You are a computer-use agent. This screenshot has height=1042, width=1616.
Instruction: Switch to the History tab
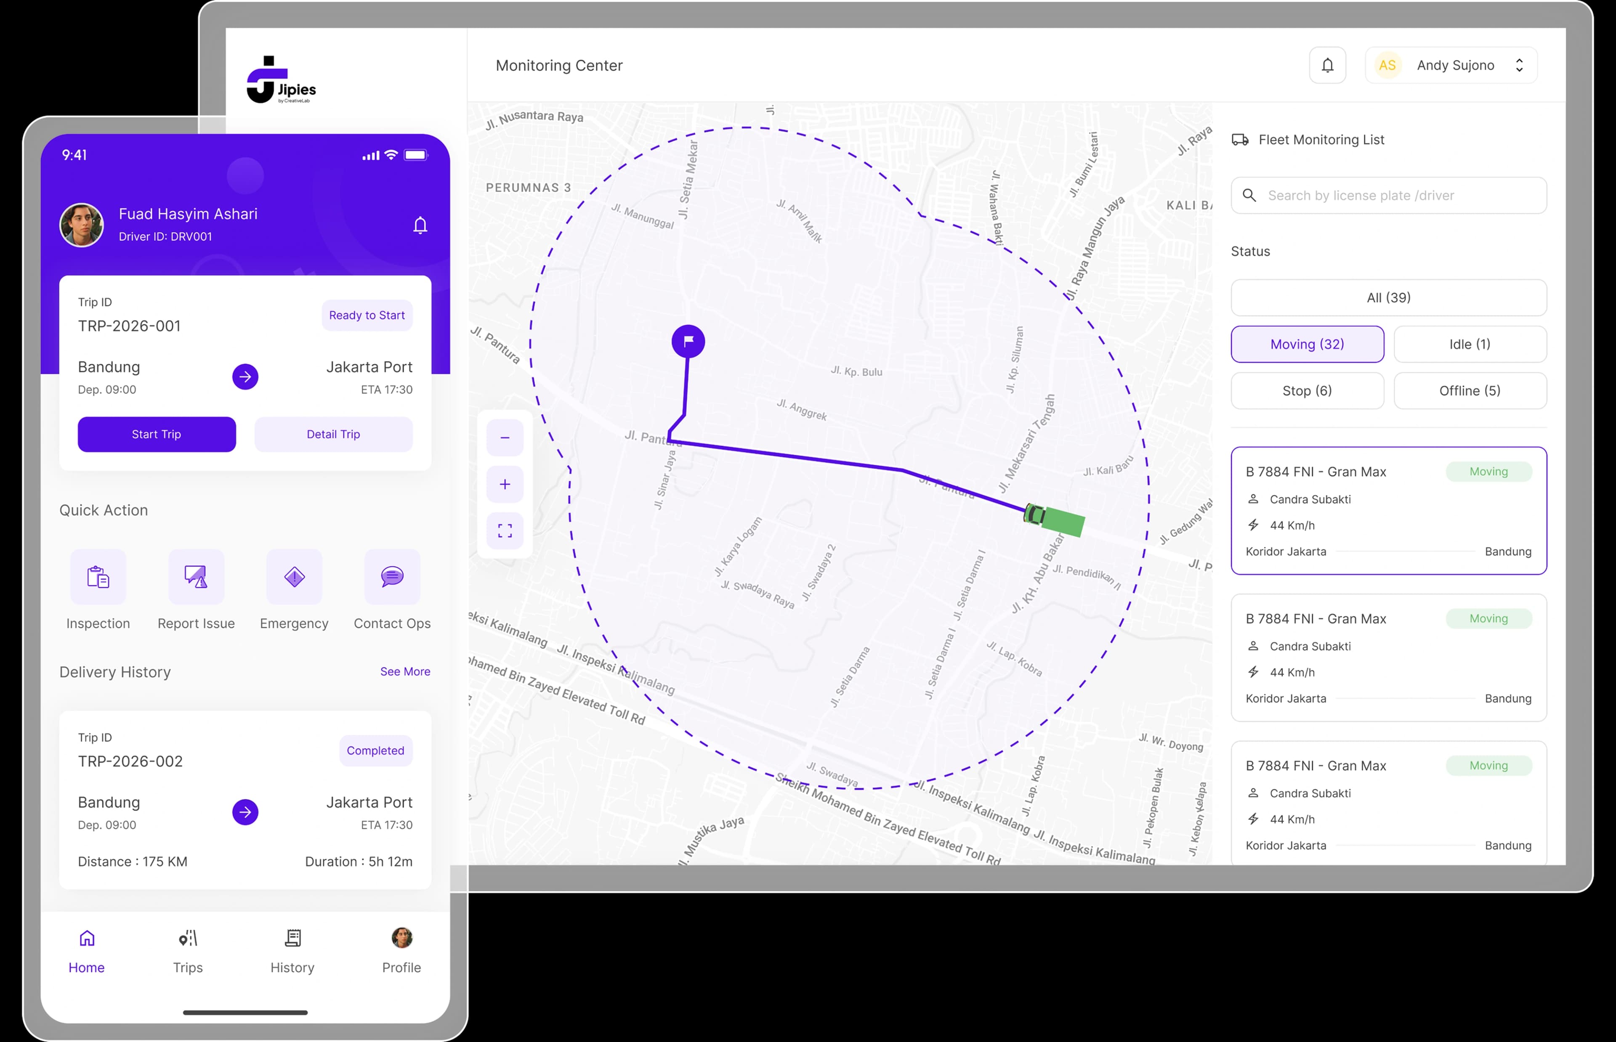pyautogui.click(x=292, y=952)
